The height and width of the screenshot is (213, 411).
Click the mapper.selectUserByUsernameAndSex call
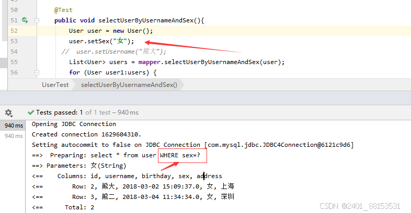pos(211,62)
